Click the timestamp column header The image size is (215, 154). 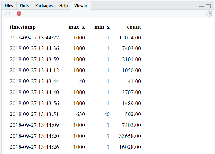pos(22,27)
